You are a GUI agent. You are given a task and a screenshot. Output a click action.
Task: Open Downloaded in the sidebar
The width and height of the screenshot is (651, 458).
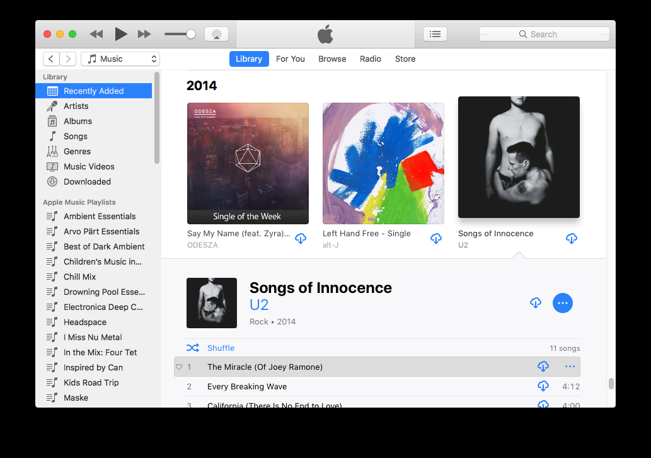(94, 181)
